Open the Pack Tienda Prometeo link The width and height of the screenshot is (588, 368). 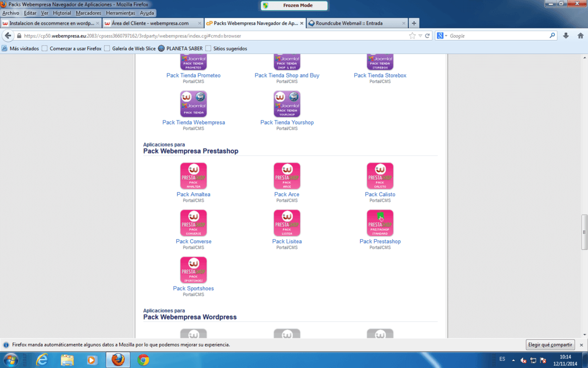(194, 75)
